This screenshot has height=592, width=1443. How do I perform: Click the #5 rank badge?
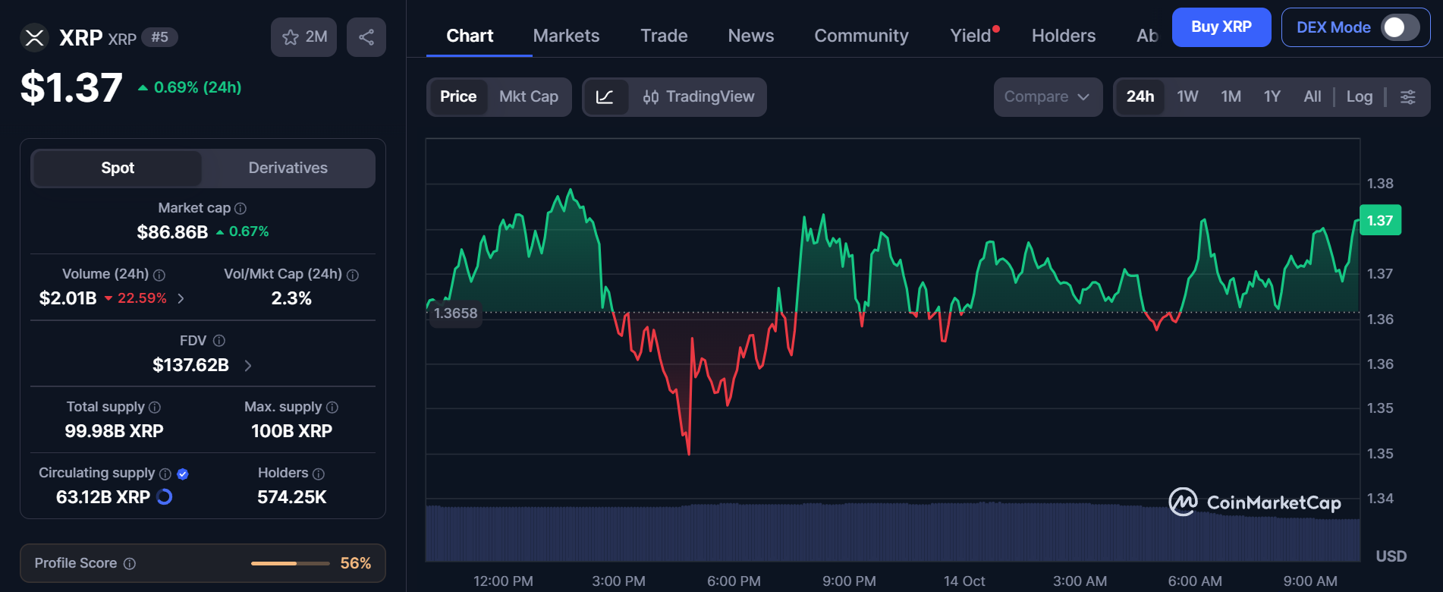point(159,37)
